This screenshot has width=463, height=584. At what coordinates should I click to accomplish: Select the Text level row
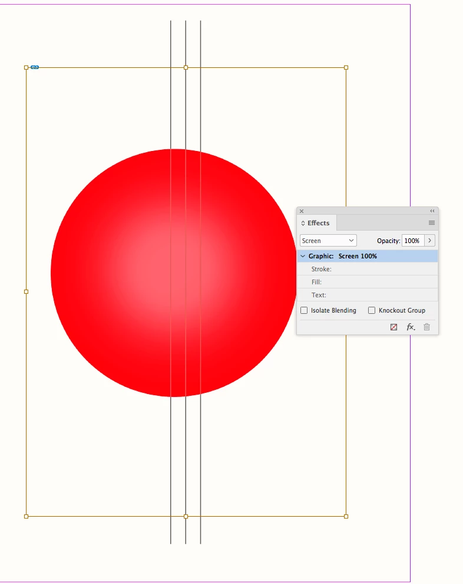tap(368, 295)
